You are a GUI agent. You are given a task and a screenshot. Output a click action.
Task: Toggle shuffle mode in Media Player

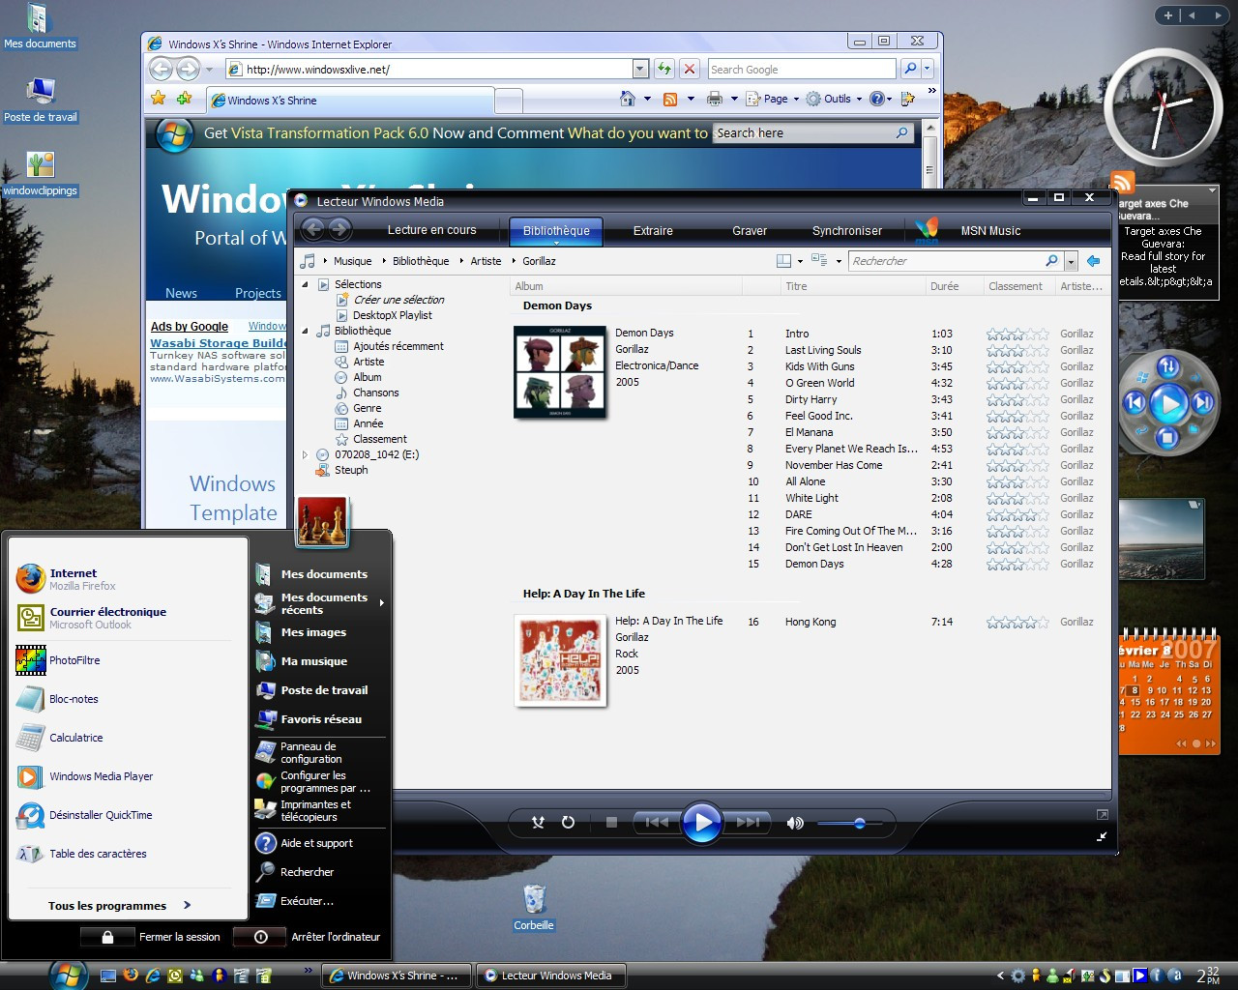539,823
